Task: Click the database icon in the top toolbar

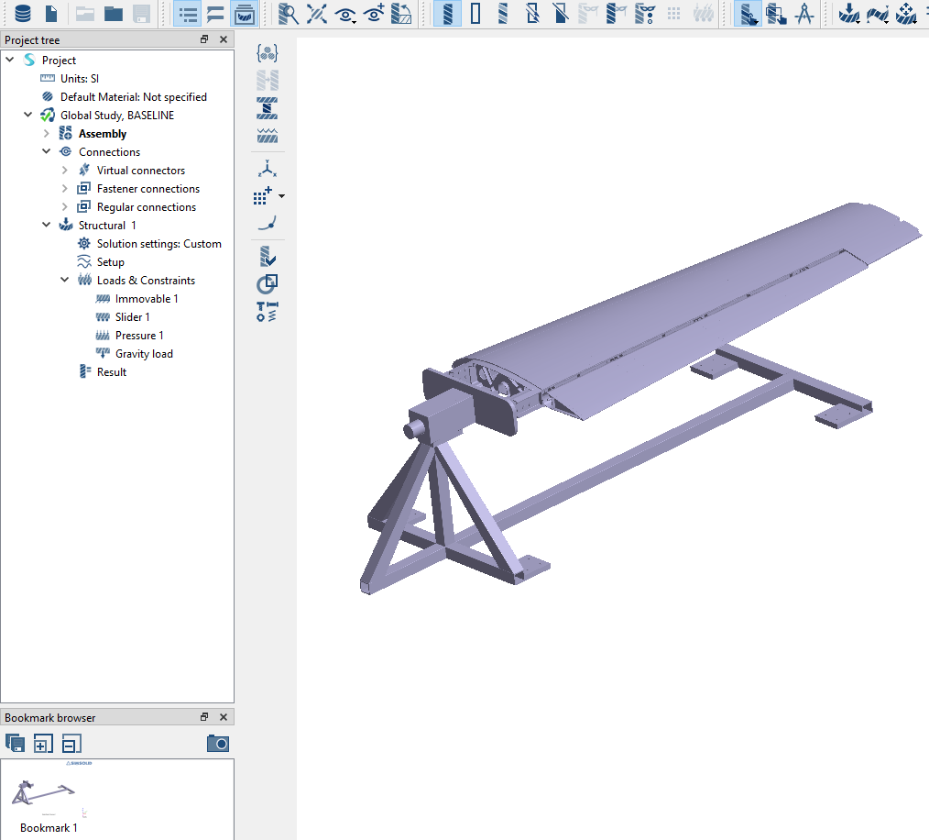Action: pos(22,14)
